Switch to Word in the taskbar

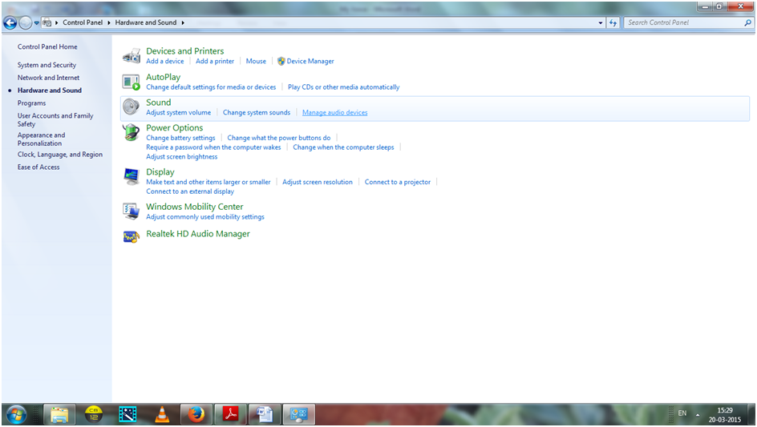[x=265, y=414]
